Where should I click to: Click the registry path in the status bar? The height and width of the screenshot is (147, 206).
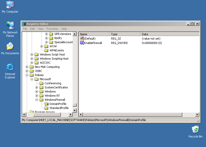84,120
